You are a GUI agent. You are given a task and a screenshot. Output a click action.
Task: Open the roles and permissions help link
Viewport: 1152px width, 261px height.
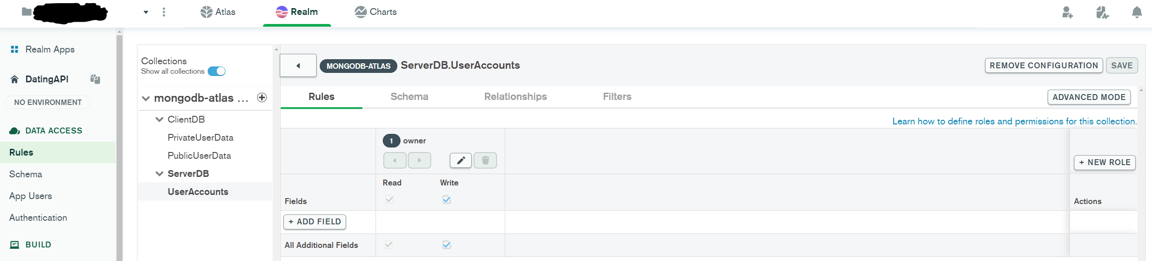point(1014,121)
